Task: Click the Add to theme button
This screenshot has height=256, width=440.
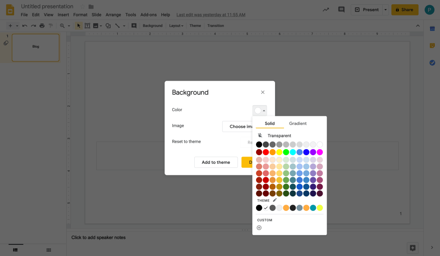Action: pyautogui.click(x=216, y=162)
